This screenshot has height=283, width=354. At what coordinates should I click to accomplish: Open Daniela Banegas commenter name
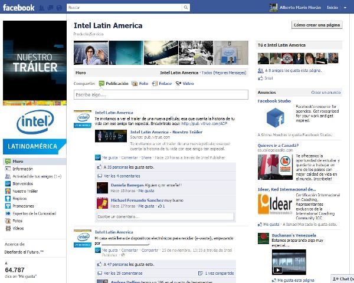[x=127, y=185]
